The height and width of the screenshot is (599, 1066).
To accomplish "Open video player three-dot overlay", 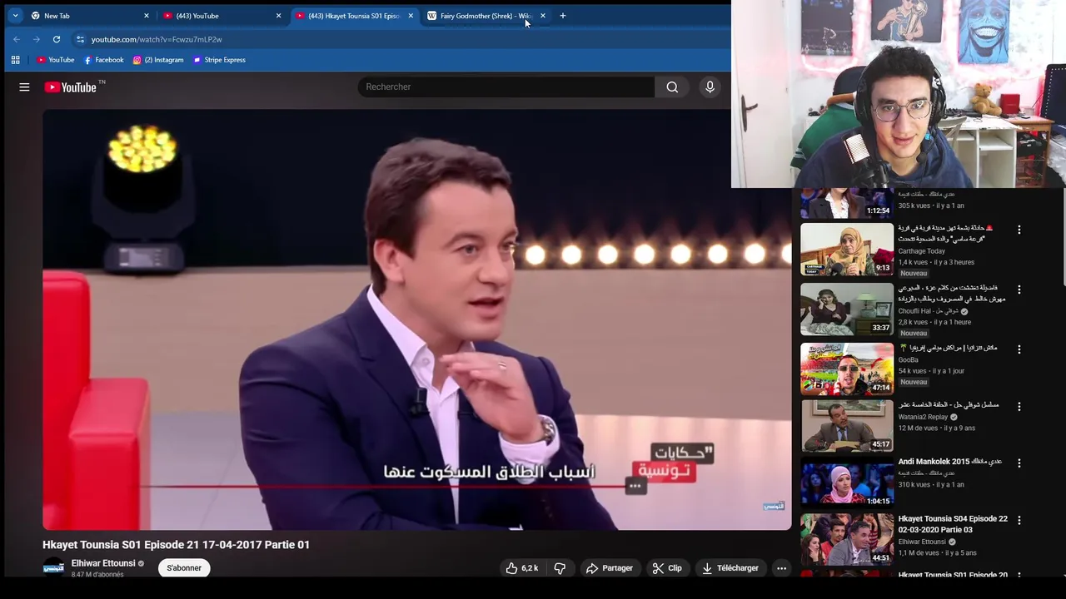I will click(x=635, y=486).
